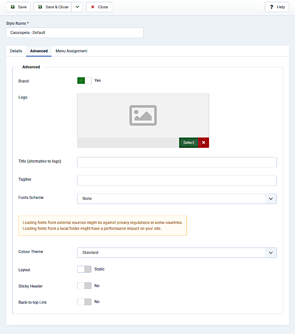Screen dimensions: 295x334
Task: Click the Style Name label
Action: tap(17, 23)
